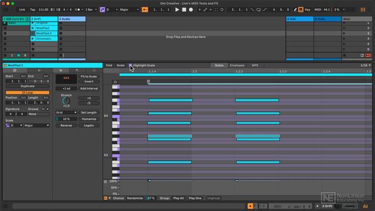Click the groove hot-swap icon
Screen dimensions: 375x211
[43, 109]
